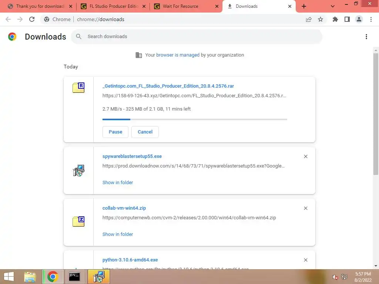
Task: Open the profile avatar menu
Action: [359, 19]
